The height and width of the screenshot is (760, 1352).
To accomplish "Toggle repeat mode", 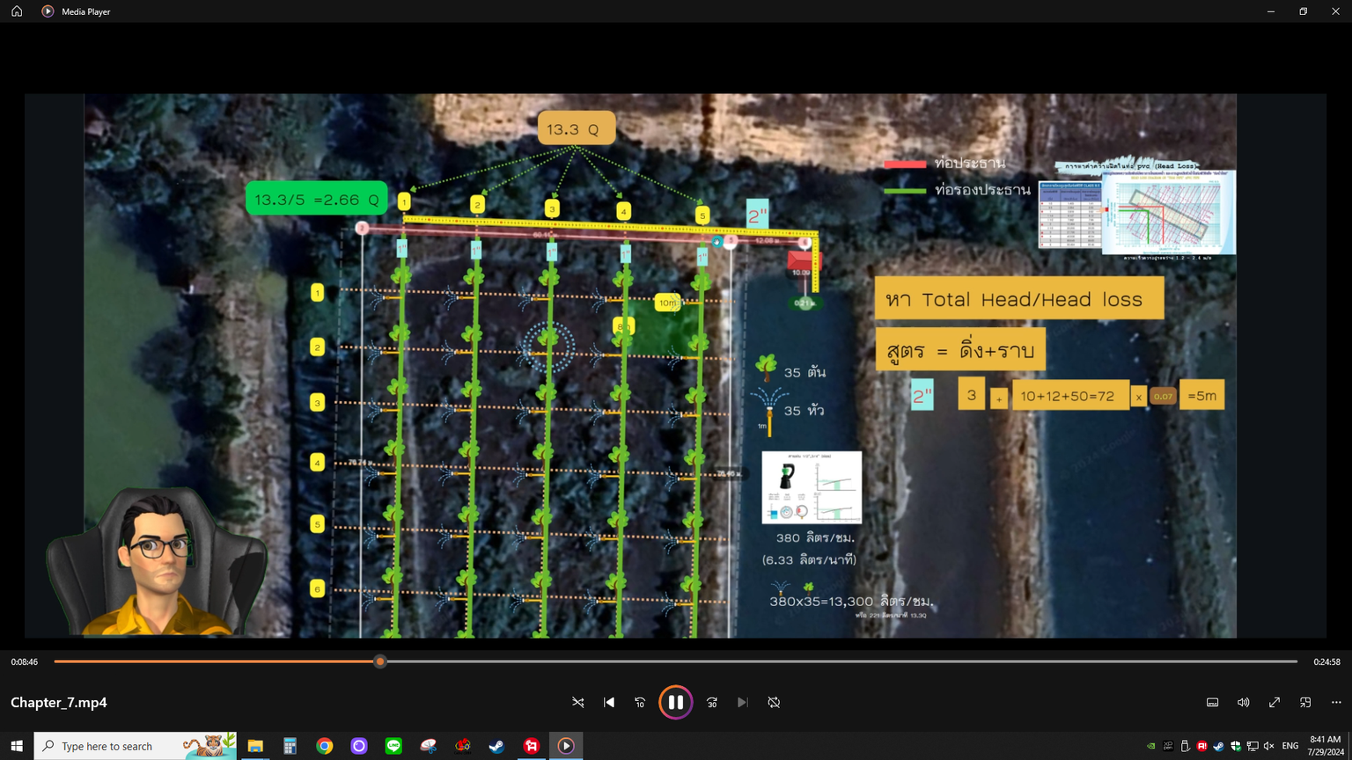I will pyautogui.click(x=774, y=703).
